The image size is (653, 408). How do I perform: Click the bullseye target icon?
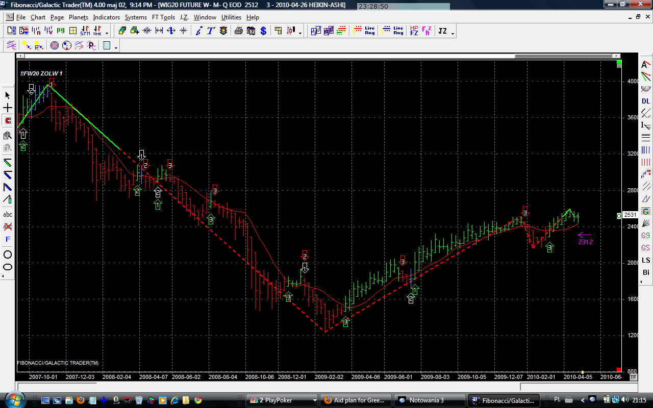(54, 46)
